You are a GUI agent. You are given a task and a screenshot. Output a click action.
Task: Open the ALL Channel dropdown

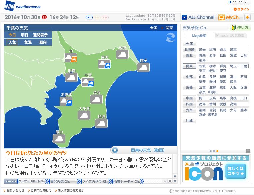(198, 17)
